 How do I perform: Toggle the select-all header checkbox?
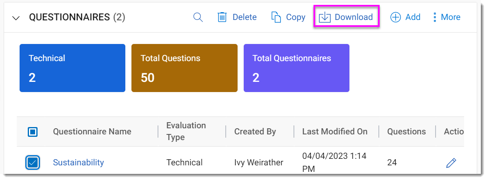click(33, 132)
